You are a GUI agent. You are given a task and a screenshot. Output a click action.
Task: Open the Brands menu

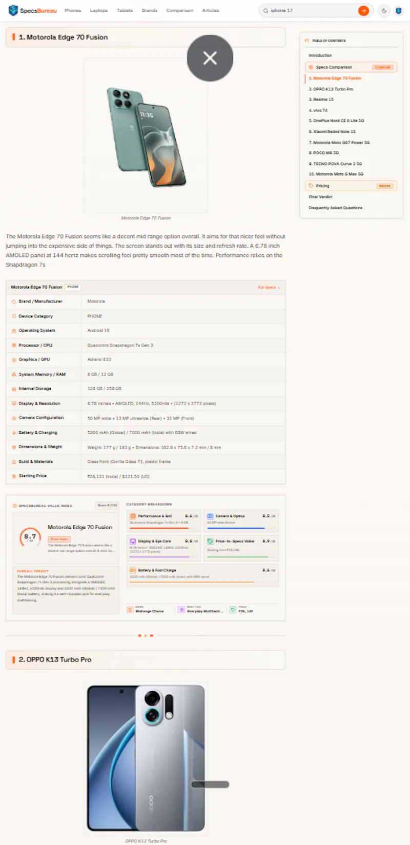click(150, 10)
